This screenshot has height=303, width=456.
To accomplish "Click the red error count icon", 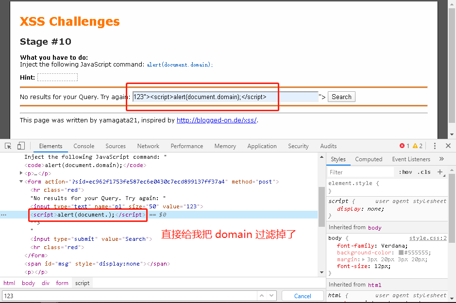I will (x=402, y=146).
